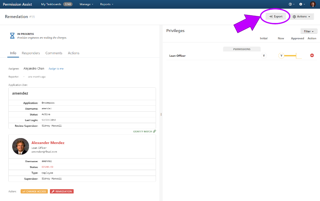Image resolution: width=320 pixels, height=201 pixels.
Task: Expand the Manage menu
Action: point(86,4)
